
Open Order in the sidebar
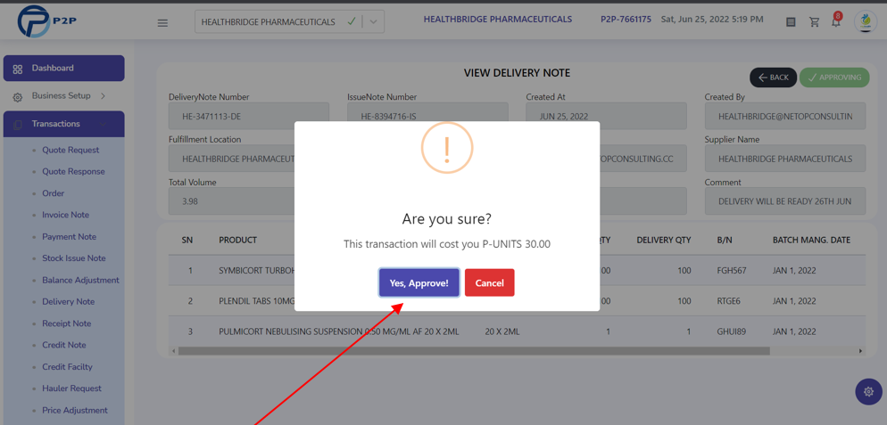pos(54,193)
